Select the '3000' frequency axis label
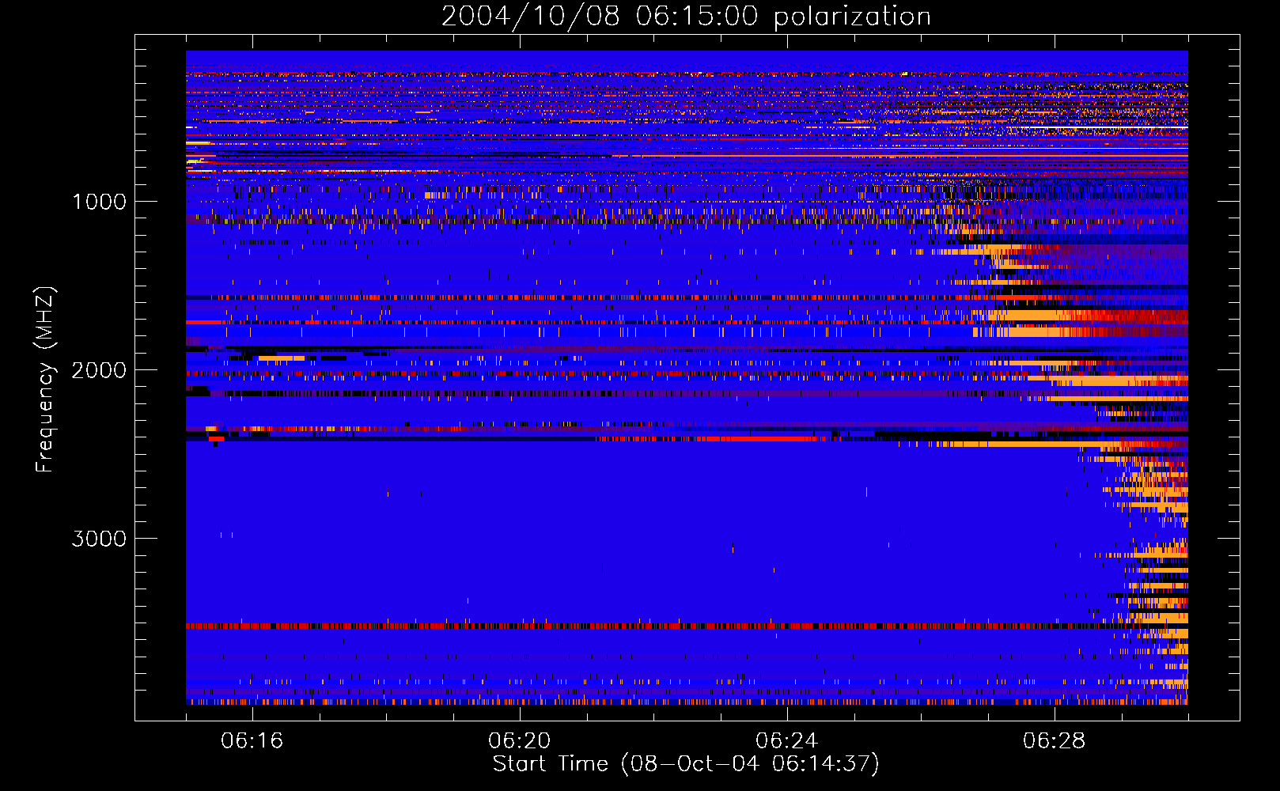 pos(99,539)
